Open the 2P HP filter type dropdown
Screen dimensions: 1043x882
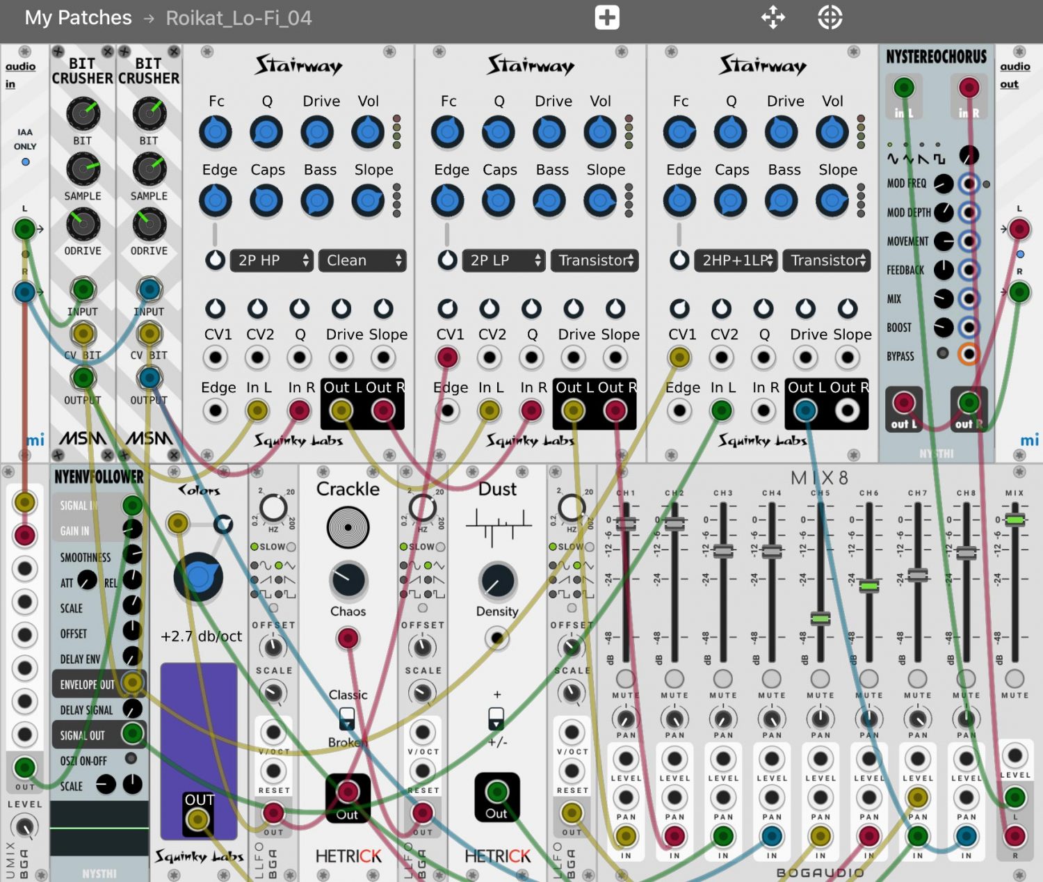pyautogui.click(x=272, y=260)
